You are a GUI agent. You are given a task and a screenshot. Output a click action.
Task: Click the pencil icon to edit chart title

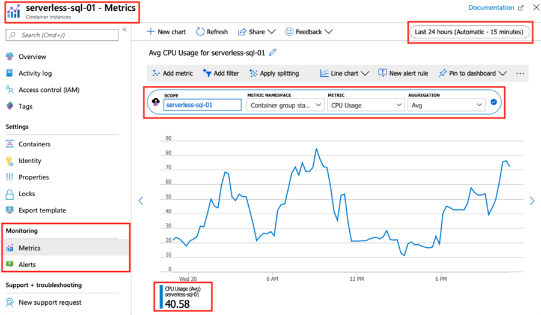coord(273,53)
